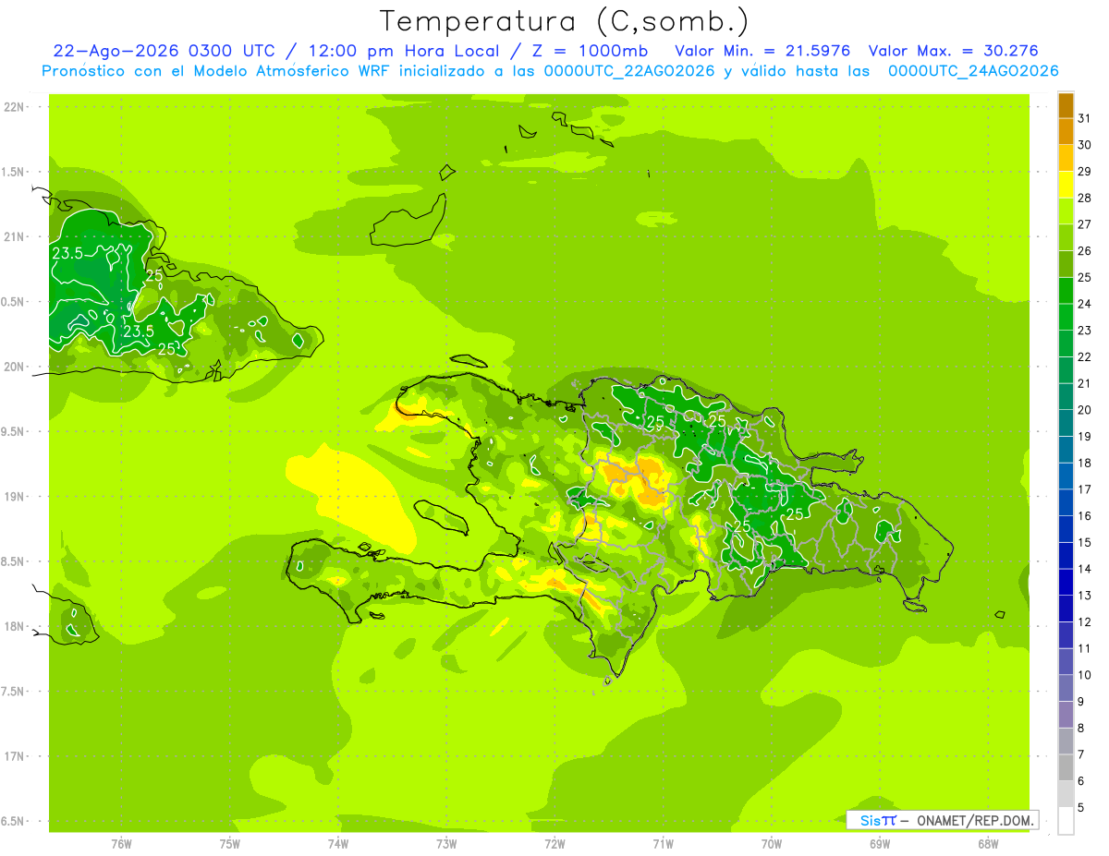Click the longitude label '75W'
The width and height of the screenshot is (1109, 856).
229,844
